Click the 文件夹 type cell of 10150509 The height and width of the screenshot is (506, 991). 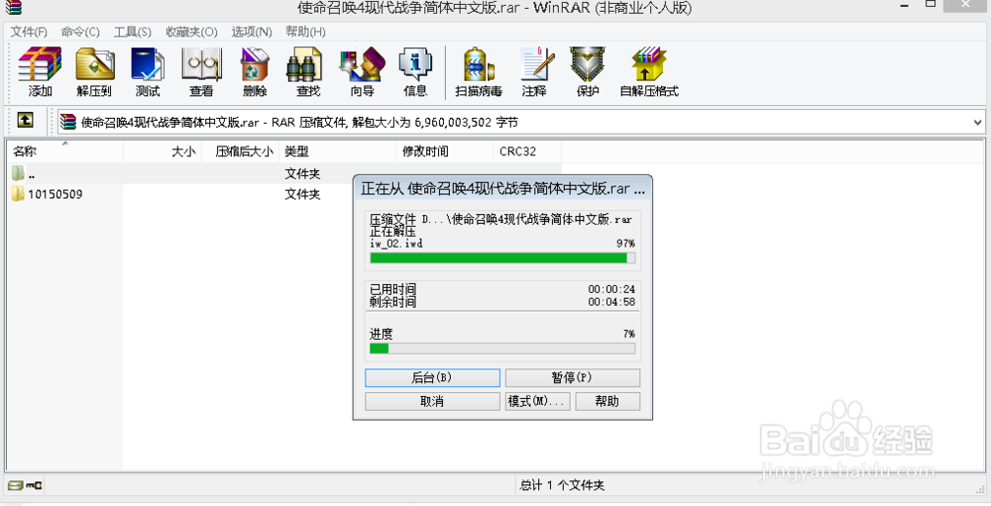(x=302, y=194)
